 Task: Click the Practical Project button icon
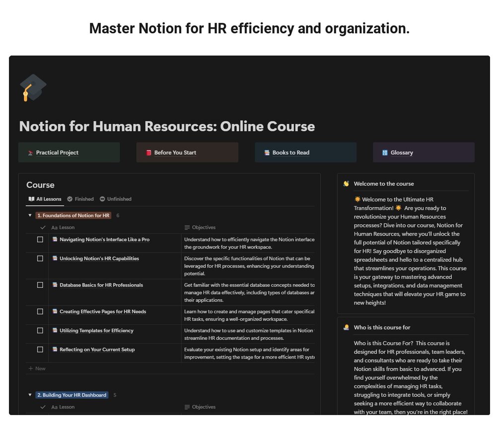click(x=31, y=153)
